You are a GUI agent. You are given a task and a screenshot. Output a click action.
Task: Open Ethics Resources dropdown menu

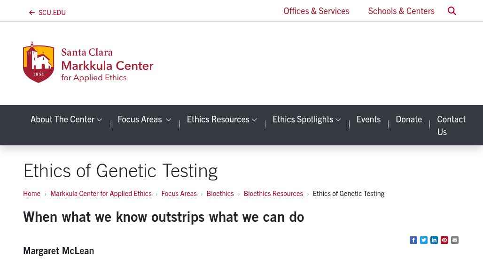pos(222,119)
